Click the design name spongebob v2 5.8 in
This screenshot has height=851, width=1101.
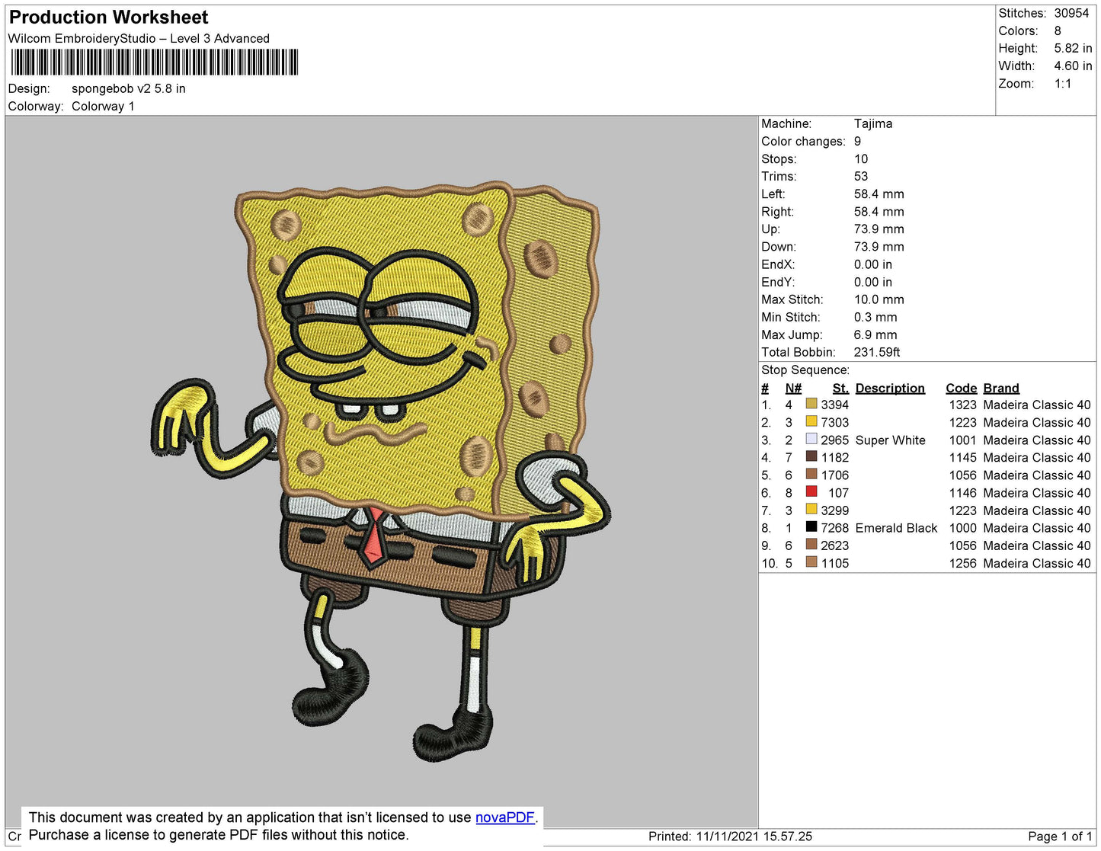(128, 88)
